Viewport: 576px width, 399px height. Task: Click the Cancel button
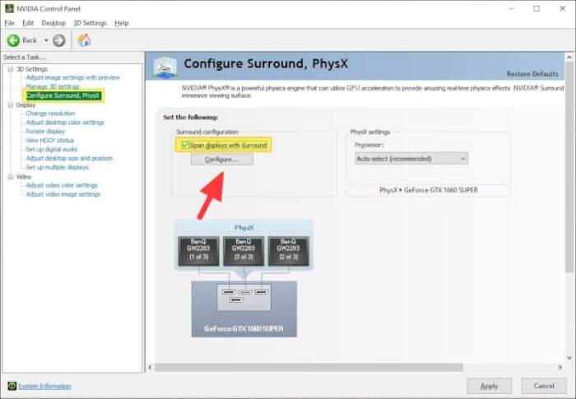click(x=544, y=386)
